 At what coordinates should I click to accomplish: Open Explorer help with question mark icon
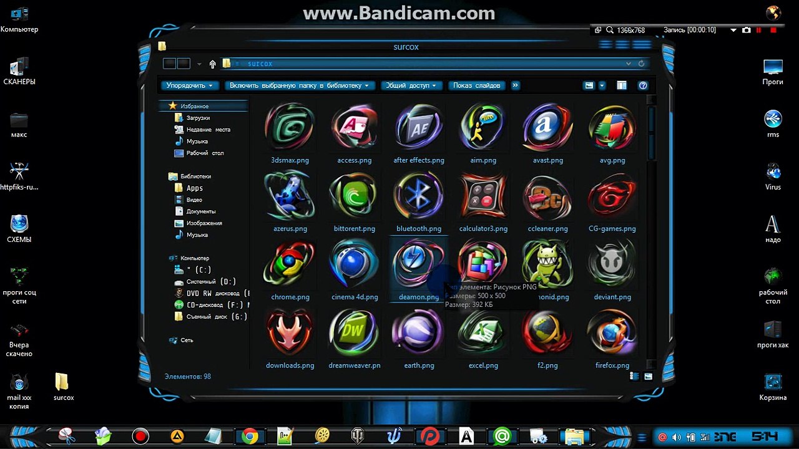point(643,85)
